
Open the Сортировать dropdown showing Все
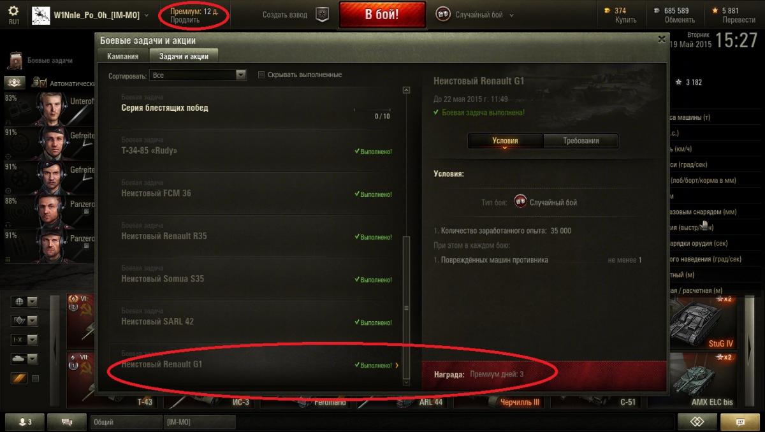tap(198, 75)
